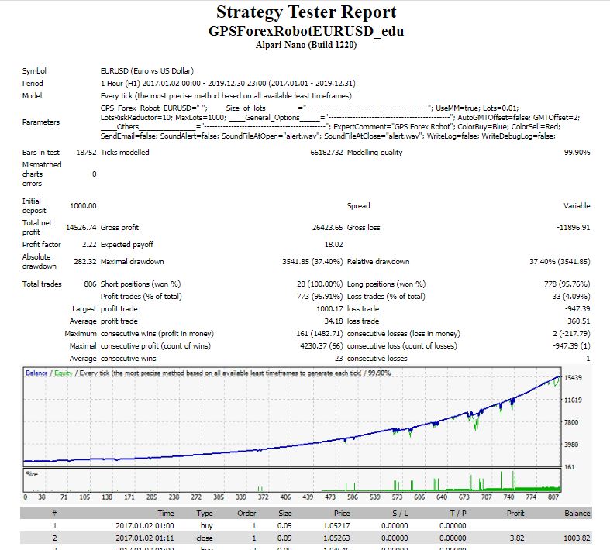Click the S / L column header
The width and height of the screenshot is (610, 550).
coord(400,514)
